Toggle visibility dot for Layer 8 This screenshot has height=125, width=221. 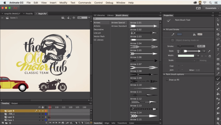tap(39, 111)
